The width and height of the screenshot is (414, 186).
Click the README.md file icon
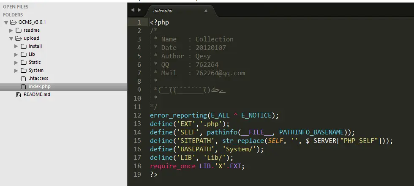pos(19,95)
